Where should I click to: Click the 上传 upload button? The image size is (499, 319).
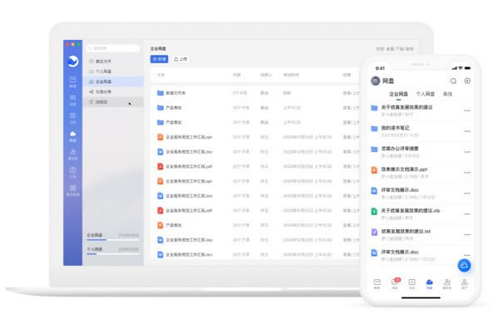click(x=180, y=59)
